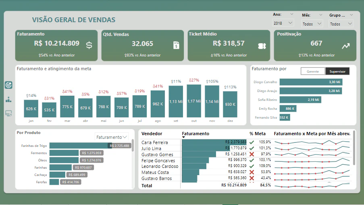Viewport: 364px width, 205px height.
Task: Click Faturamento x Meta por Mês abrev. header
Action: [312, 134]
